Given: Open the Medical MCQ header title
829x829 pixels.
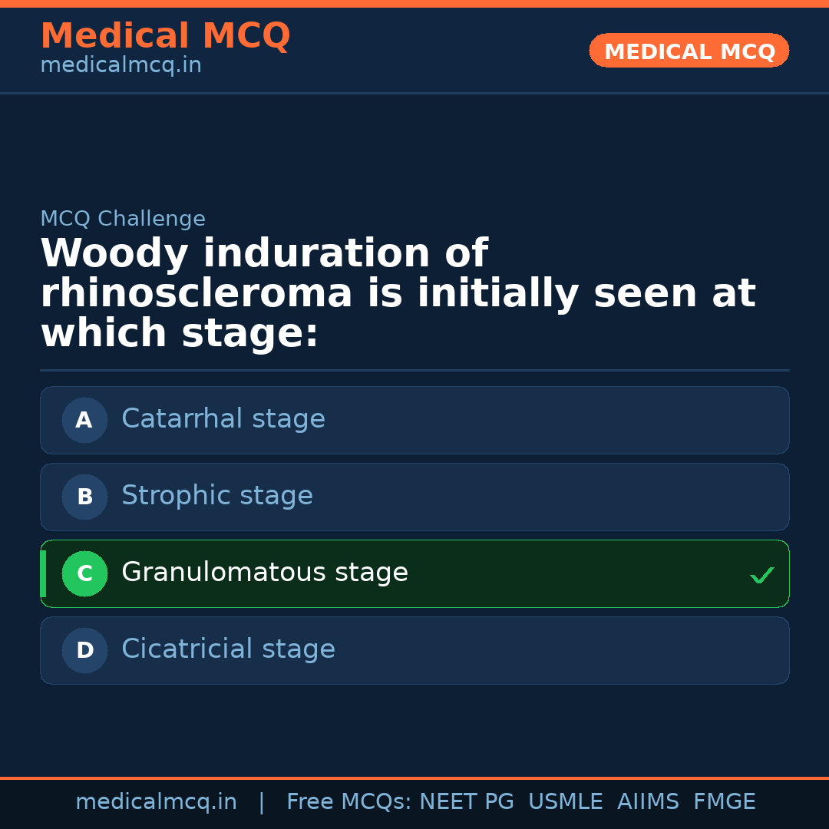Looking at the screenshot, I should tap(165, 36).
